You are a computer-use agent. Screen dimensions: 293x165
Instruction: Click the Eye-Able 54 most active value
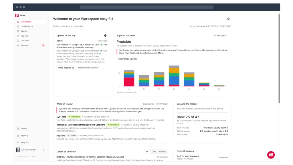click(x=222, y=135)
